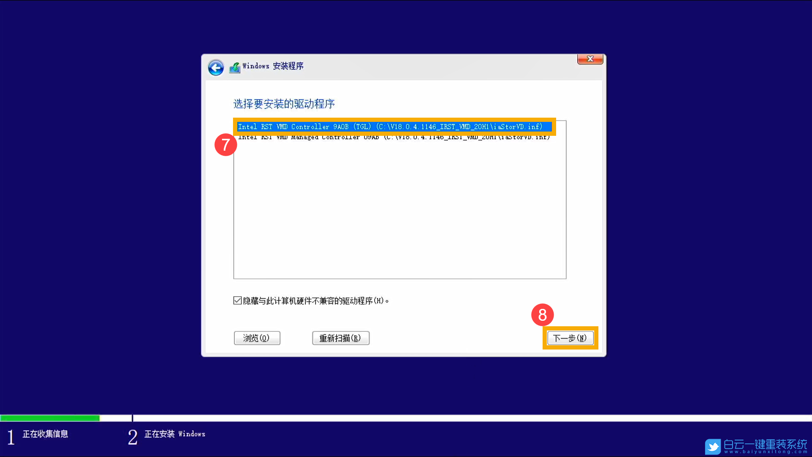Click 重新扫描 to rescan drivers
Viewport: 812px width, 457px height.
pyautogui.click(x=340, y=338)
